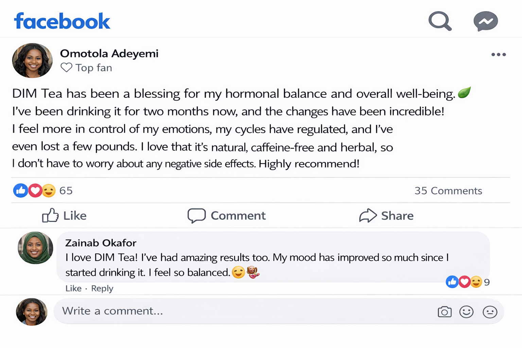Image resolution: width=522 pixels, height=348 pixels.
Task: Open Zainab Okafor's name link
Action: (101, 243)
